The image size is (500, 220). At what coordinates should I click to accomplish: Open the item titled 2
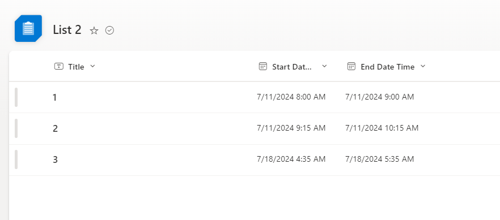(55, 129)
